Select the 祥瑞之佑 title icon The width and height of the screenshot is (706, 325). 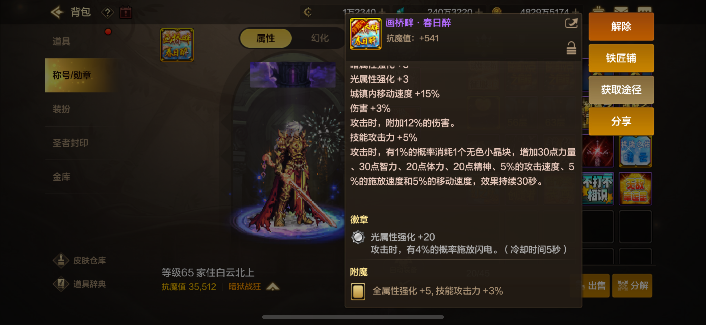pyautogui.click(x=635, y=151)
